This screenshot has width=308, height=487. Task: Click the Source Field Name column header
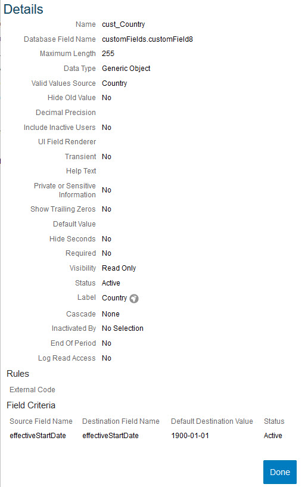pos(41,421)
